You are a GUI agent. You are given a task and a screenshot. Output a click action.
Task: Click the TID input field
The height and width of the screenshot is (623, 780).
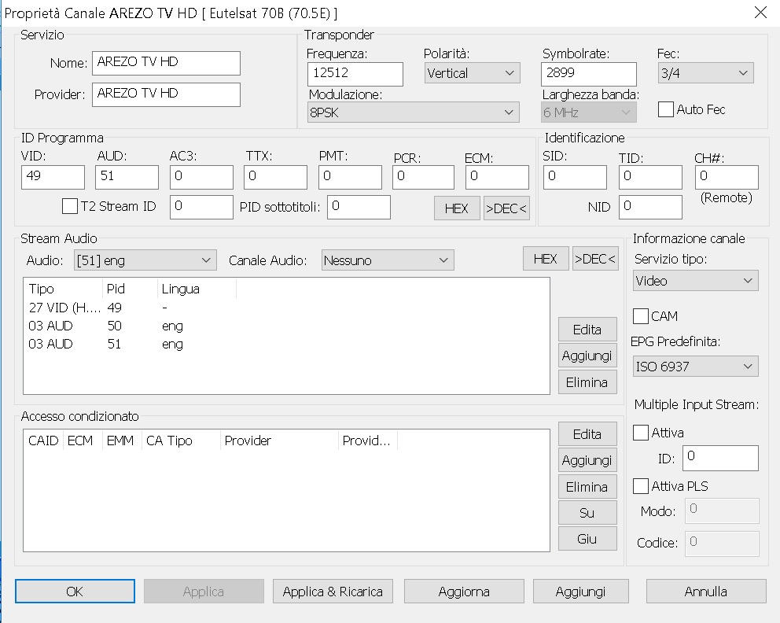pos(651,177)
